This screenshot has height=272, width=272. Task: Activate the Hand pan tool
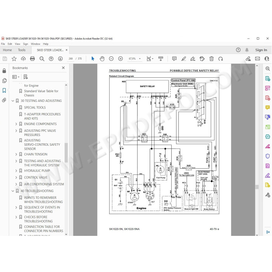pyautogui.click(x=102, y=59)
